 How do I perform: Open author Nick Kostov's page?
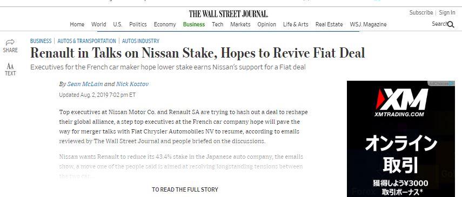132,85
